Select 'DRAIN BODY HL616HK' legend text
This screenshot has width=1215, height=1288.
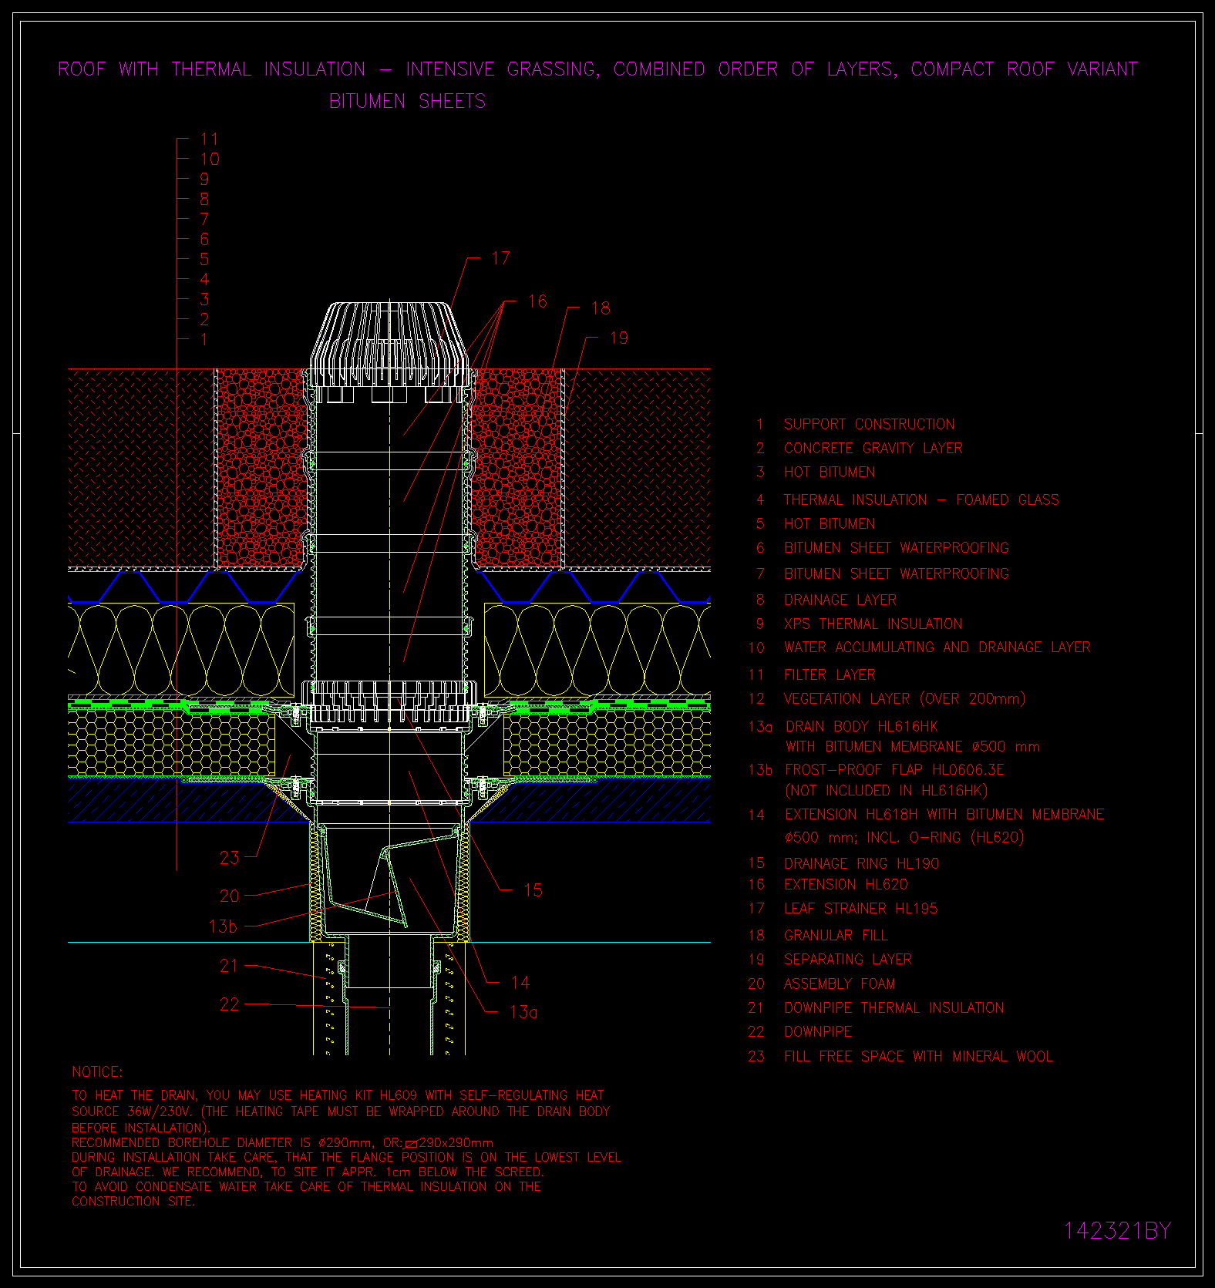point(862,727)
